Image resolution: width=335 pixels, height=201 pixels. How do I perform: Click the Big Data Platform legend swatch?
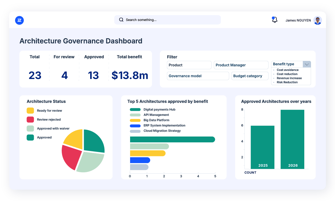tap(135, 120)
